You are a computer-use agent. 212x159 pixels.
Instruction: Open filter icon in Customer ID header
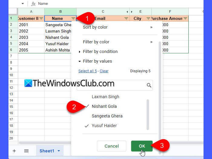(41, 18)
